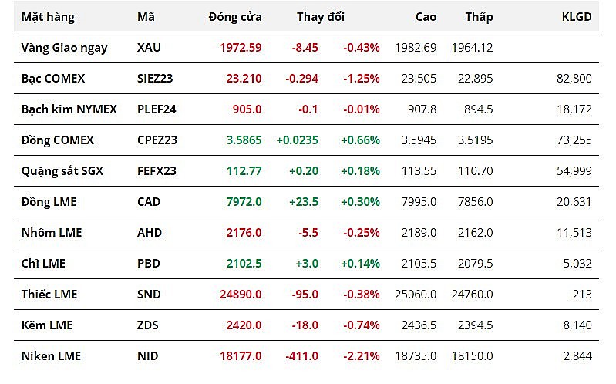Select the 'Cao' column header
This screenshot has width=616, height=384.
pos(426,17)
